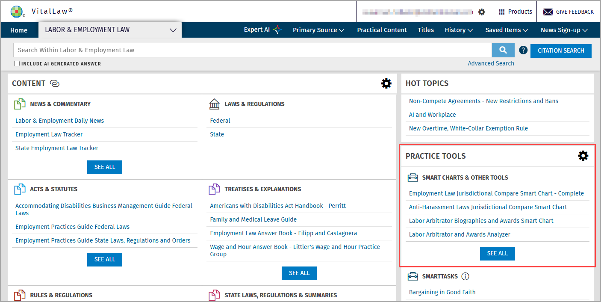Open State Employment Law Tracker link
Image resolution: width=601 pixels, height=302 pixels.
point(57,148)
